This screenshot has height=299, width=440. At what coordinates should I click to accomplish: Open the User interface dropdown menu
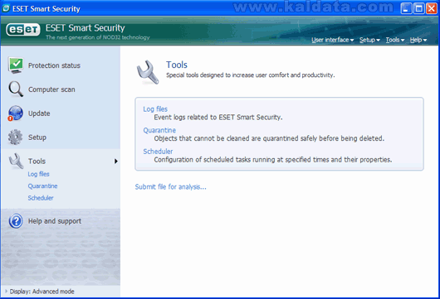[x=333, y=40]
